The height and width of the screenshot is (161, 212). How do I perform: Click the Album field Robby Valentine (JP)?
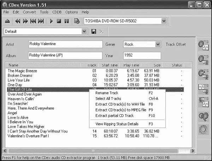pyautogui.click(x=65, y=55)
